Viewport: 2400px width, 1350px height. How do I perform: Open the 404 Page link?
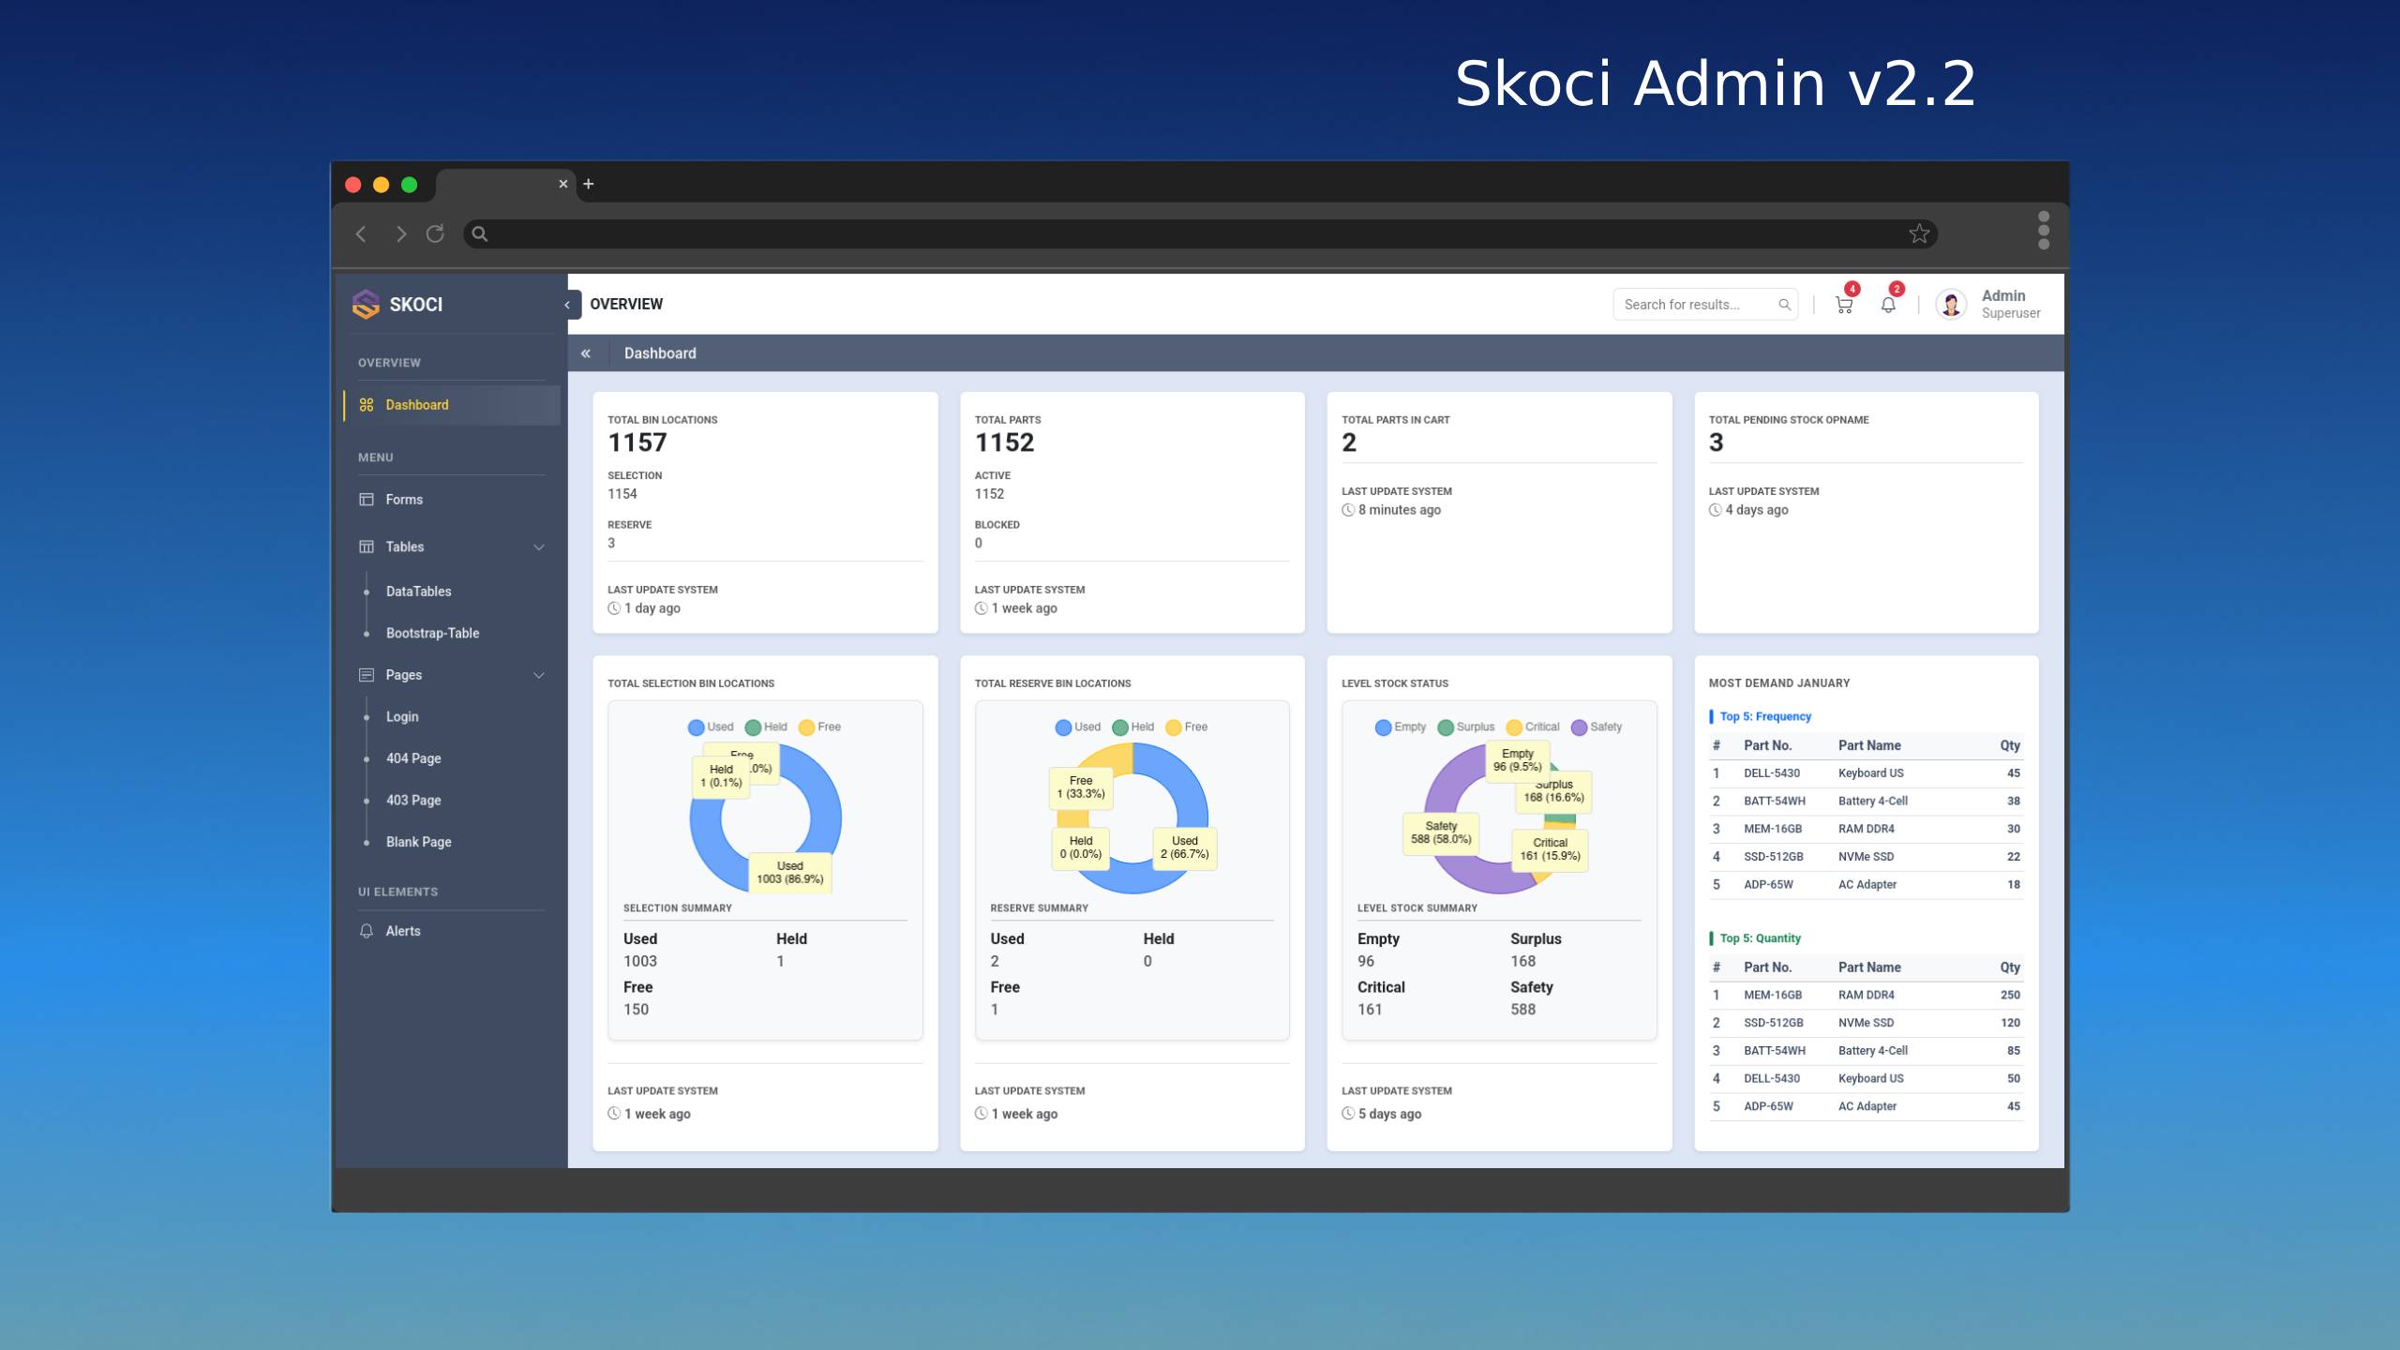[413, 758]
